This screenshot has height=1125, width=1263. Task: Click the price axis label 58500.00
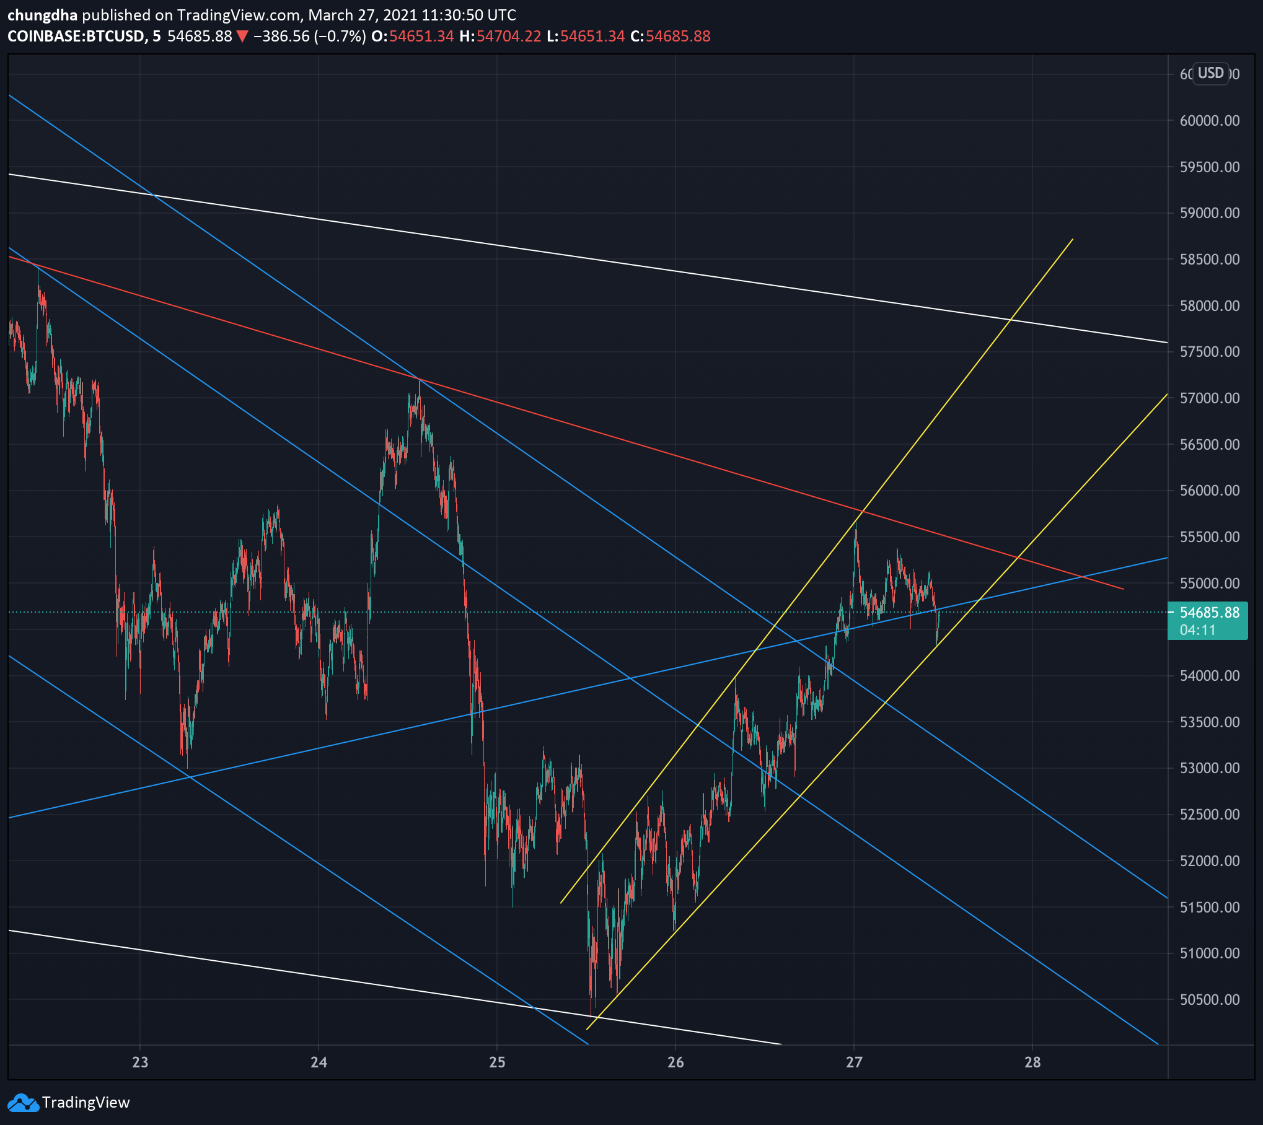1210,259
